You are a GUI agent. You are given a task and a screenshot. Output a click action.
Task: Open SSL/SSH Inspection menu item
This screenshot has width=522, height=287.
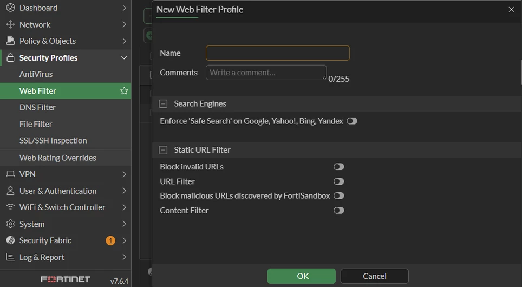(66, 140)
